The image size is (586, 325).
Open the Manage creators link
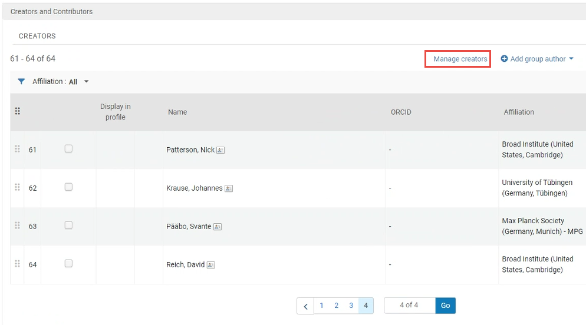coord(460,59)
